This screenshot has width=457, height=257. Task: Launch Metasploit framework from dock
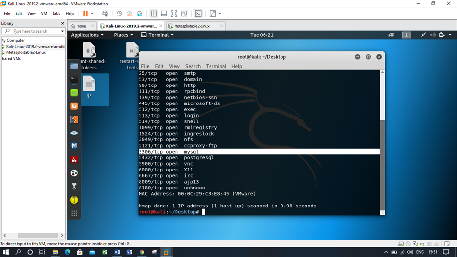click(74, 146)
